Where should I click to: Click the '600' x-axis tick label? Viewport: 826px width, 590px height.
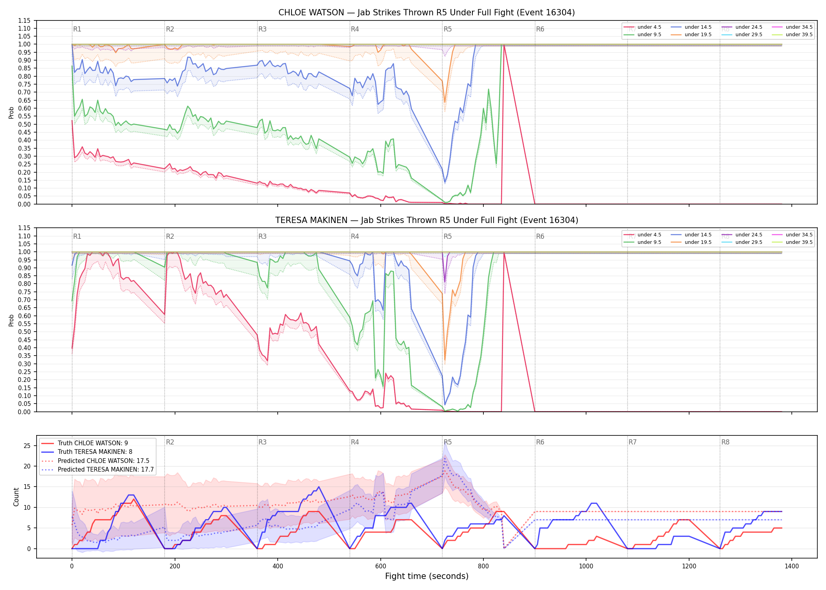tap(380, 566)
